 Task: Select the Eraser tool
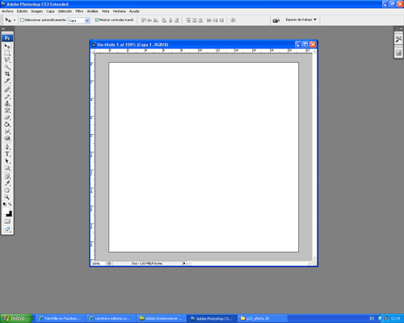7,118
